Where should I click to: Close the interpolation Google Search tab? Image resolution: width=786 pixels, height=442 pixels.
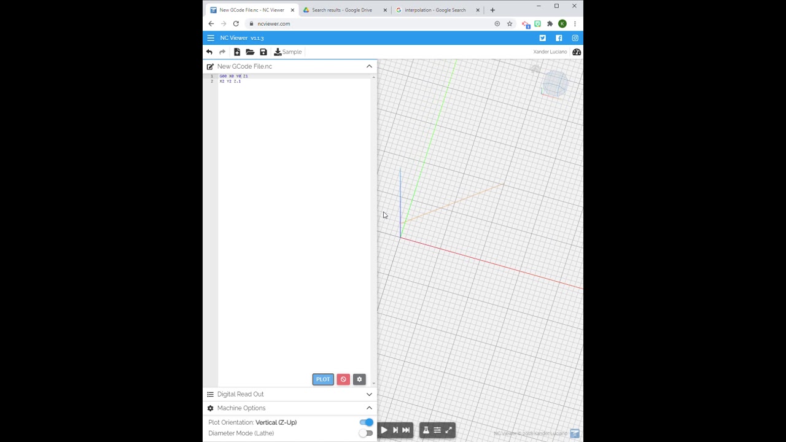pos(478,10)
